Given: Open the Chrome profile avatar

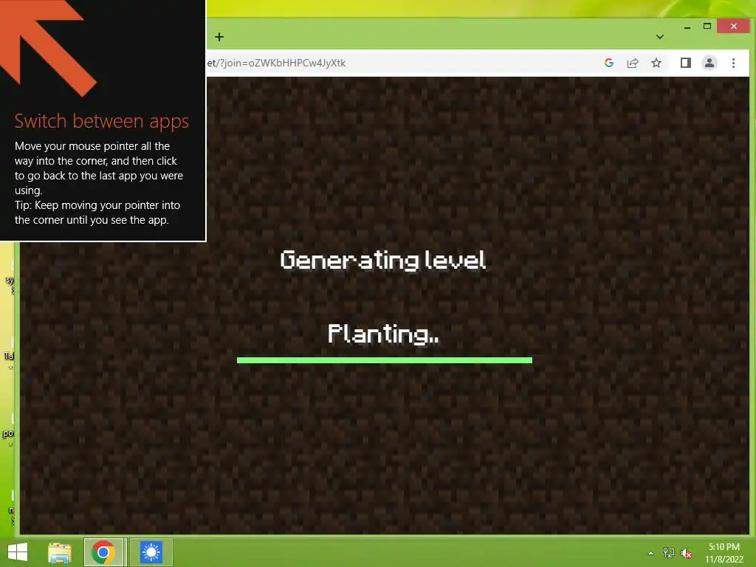Looking at the screenshot, I should pyautogui.click(x=709, y=63).
